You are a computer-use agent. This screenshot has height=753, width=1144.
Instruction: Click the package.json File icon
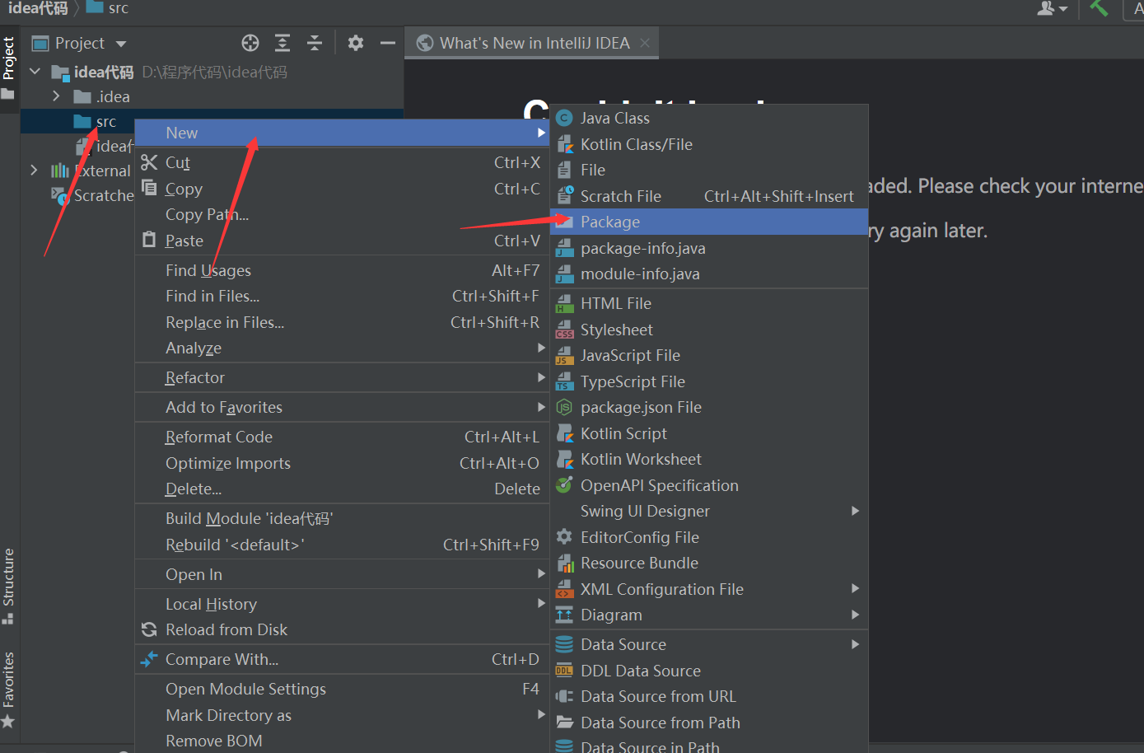(x=564, y=408)
